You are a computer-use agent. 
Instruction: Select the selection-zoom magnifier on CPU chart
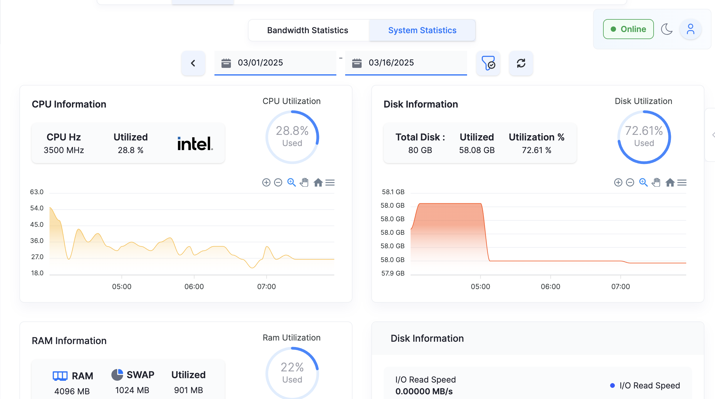[x=291, y=182]
